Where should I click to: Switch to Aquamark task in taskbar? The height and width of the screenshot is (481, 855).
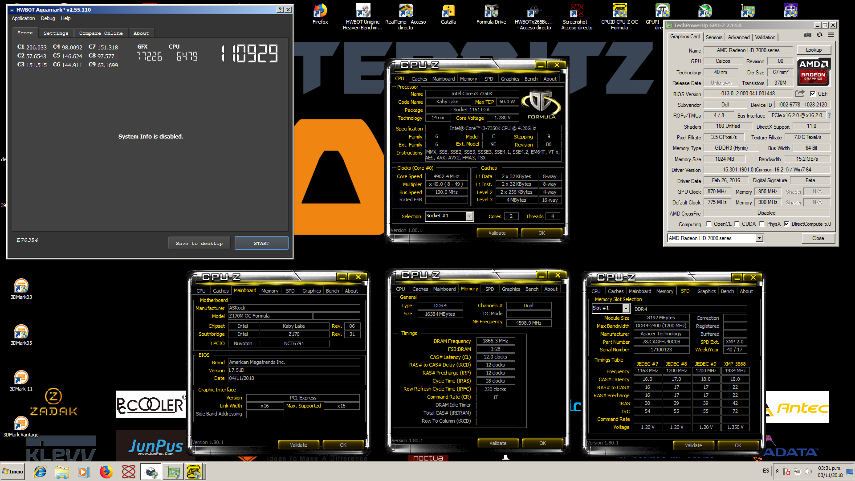pyautogui.click(x=151, y=472)
